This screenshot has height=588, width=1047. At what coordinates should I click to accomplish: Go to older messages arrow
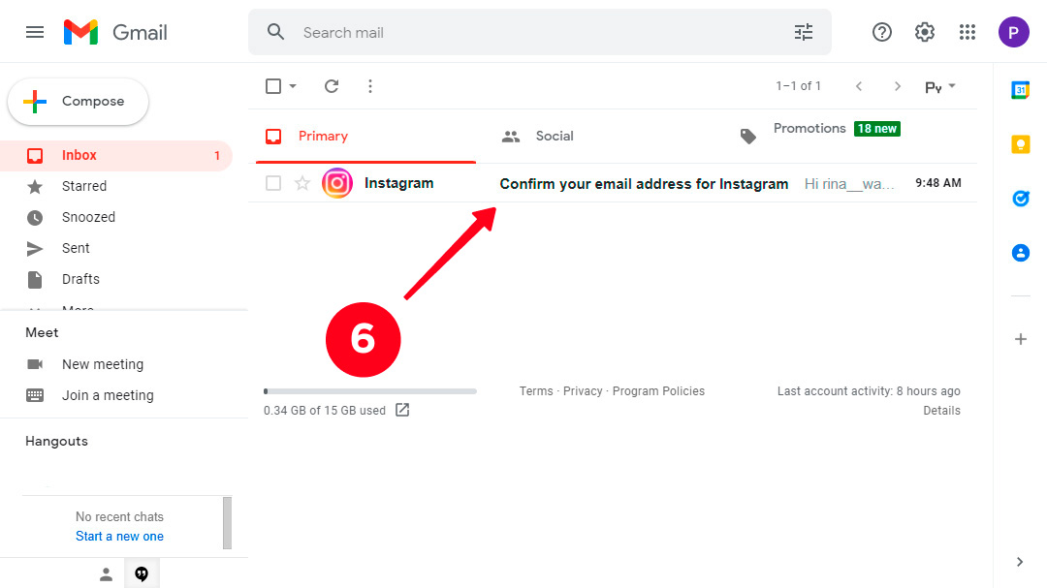pyautogui.click(x=898, y=86)
